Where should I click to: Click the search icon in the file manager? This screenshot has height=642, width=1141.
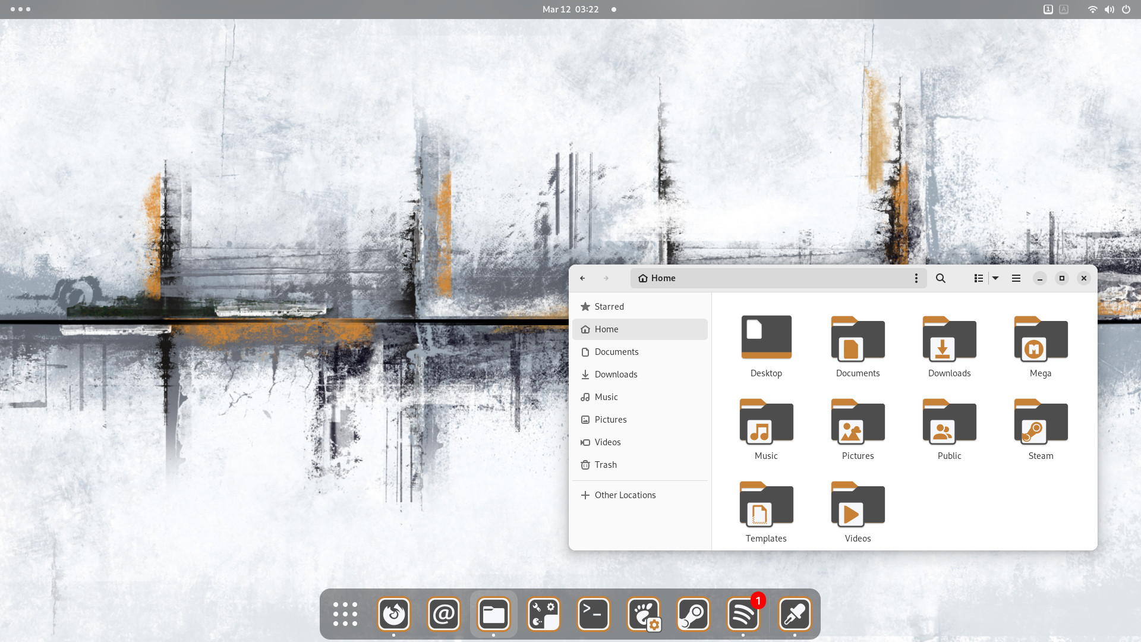pos(941,278)
